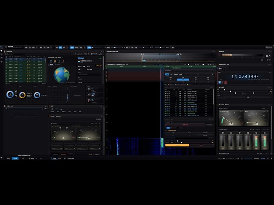The width and height of the screenshot is (274, 205).
Task: Click the circled plus icon in left sidebar
Action: click(2, 61)
